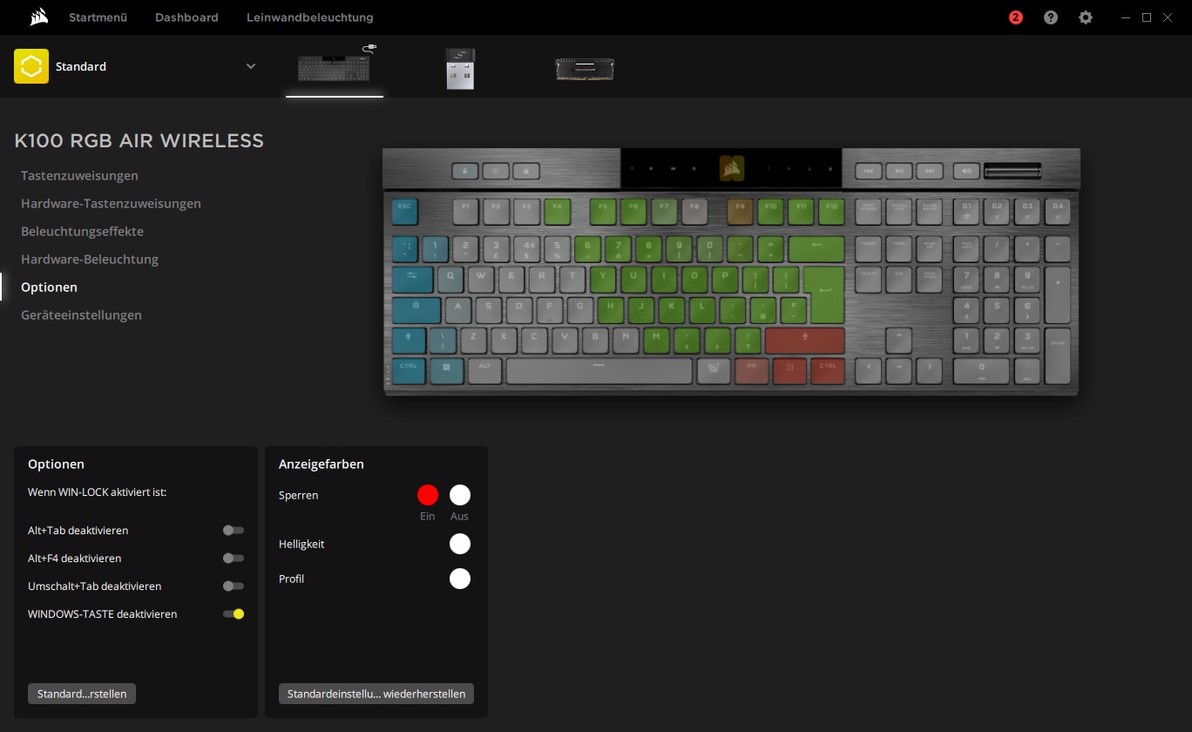Viewport: 1192px width, 732px height.
Task: Click Standardeinstellu... wiederherstellen button
Action: point(376,694)
